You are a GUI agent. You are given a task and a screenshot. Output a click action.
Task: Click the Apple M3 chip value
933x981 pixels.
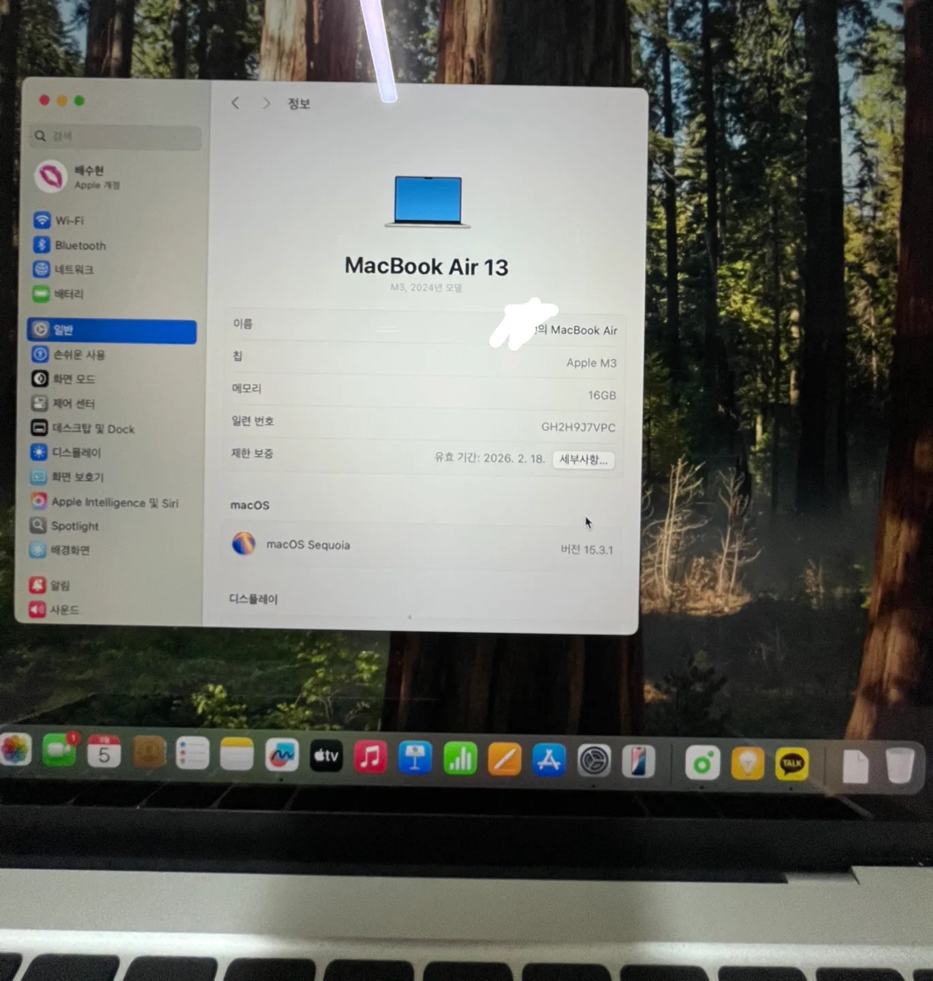[591, 363]
